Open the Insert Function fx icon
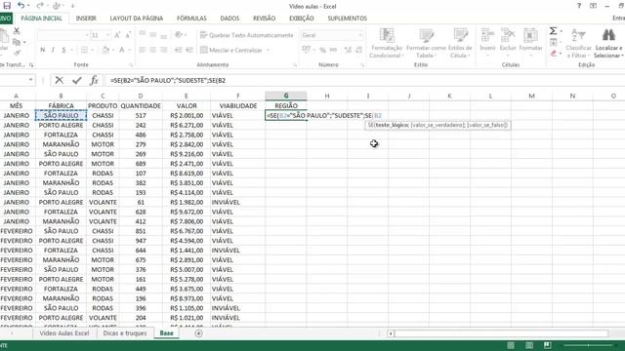Viewport: 625px width, 351px height. tap(94, 80)
